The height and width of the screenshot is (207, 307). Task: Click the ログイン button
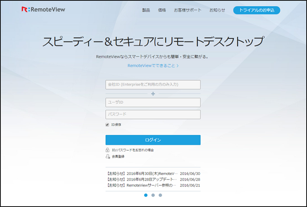[x=153, y=140]
